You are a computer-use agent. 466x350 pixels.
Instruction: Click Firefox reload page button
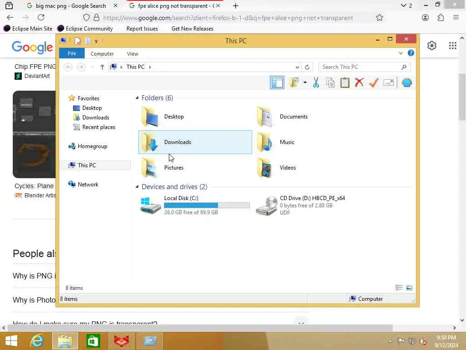pos(41,18)
